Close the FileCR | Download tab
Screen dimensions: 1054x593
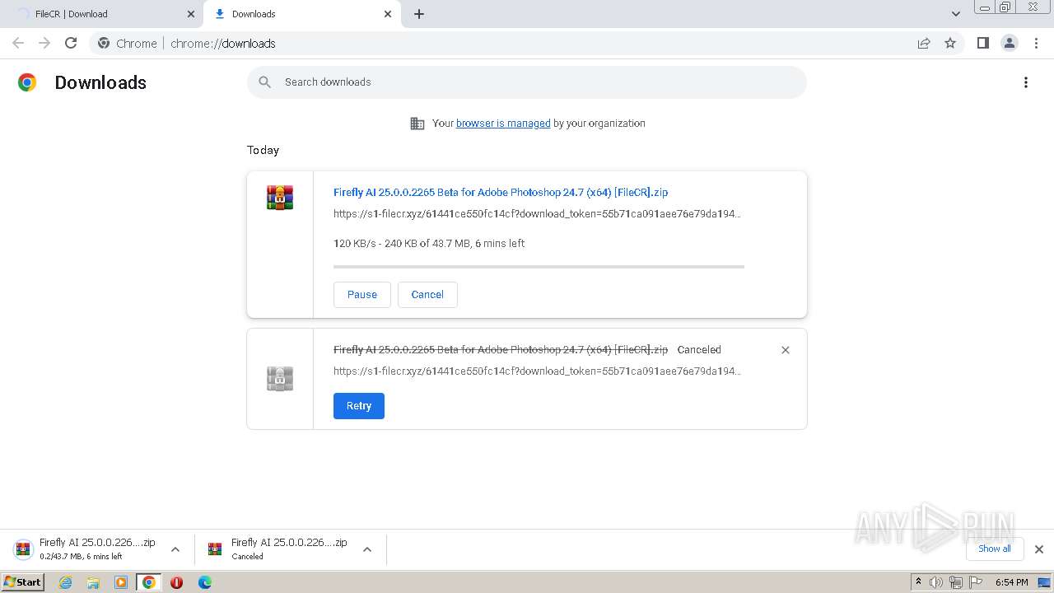coord(191,14)
